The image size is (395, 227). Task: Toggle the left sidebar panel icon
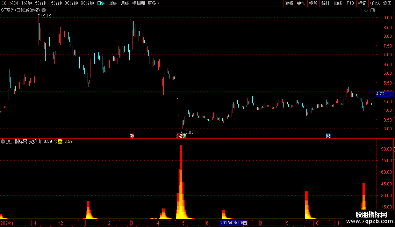tap(3, 3)
